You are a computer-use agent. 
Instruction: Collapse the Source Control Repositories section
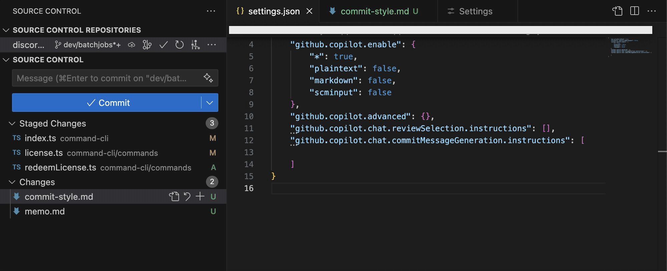pos(6,30)
